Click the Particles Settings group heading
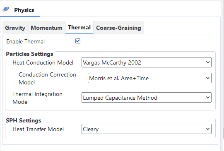This screenshot has width=224, height=151. coord(29,54)
